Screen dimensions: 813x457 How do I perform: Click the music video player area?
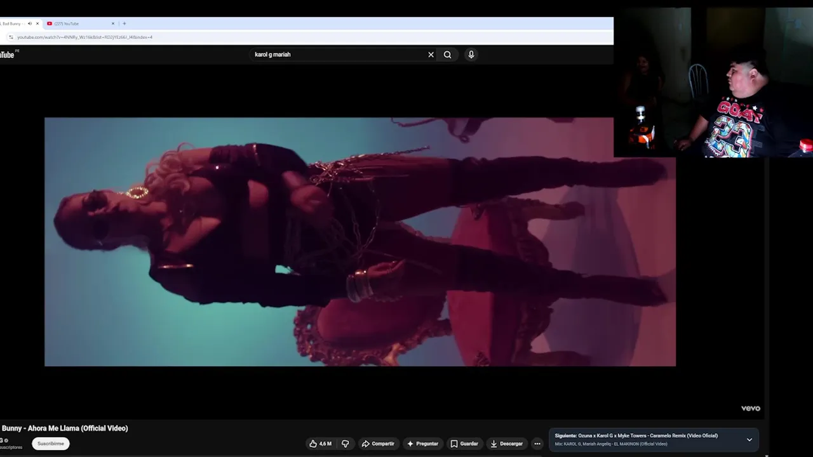click(360, 242)
